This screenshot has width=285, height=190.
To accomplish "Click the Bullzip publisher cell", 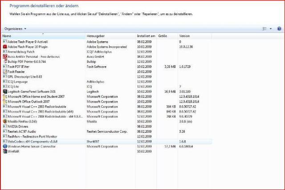I will pyautogui.click(x=91, y=62).
